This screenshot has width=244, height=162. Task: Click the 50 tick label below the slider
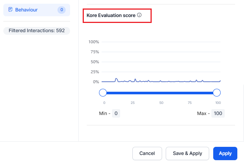point(161,103)
